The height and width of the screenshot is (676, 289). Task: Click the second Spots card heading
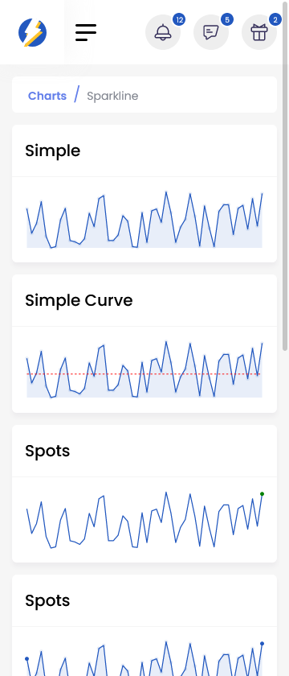point(47,600)
